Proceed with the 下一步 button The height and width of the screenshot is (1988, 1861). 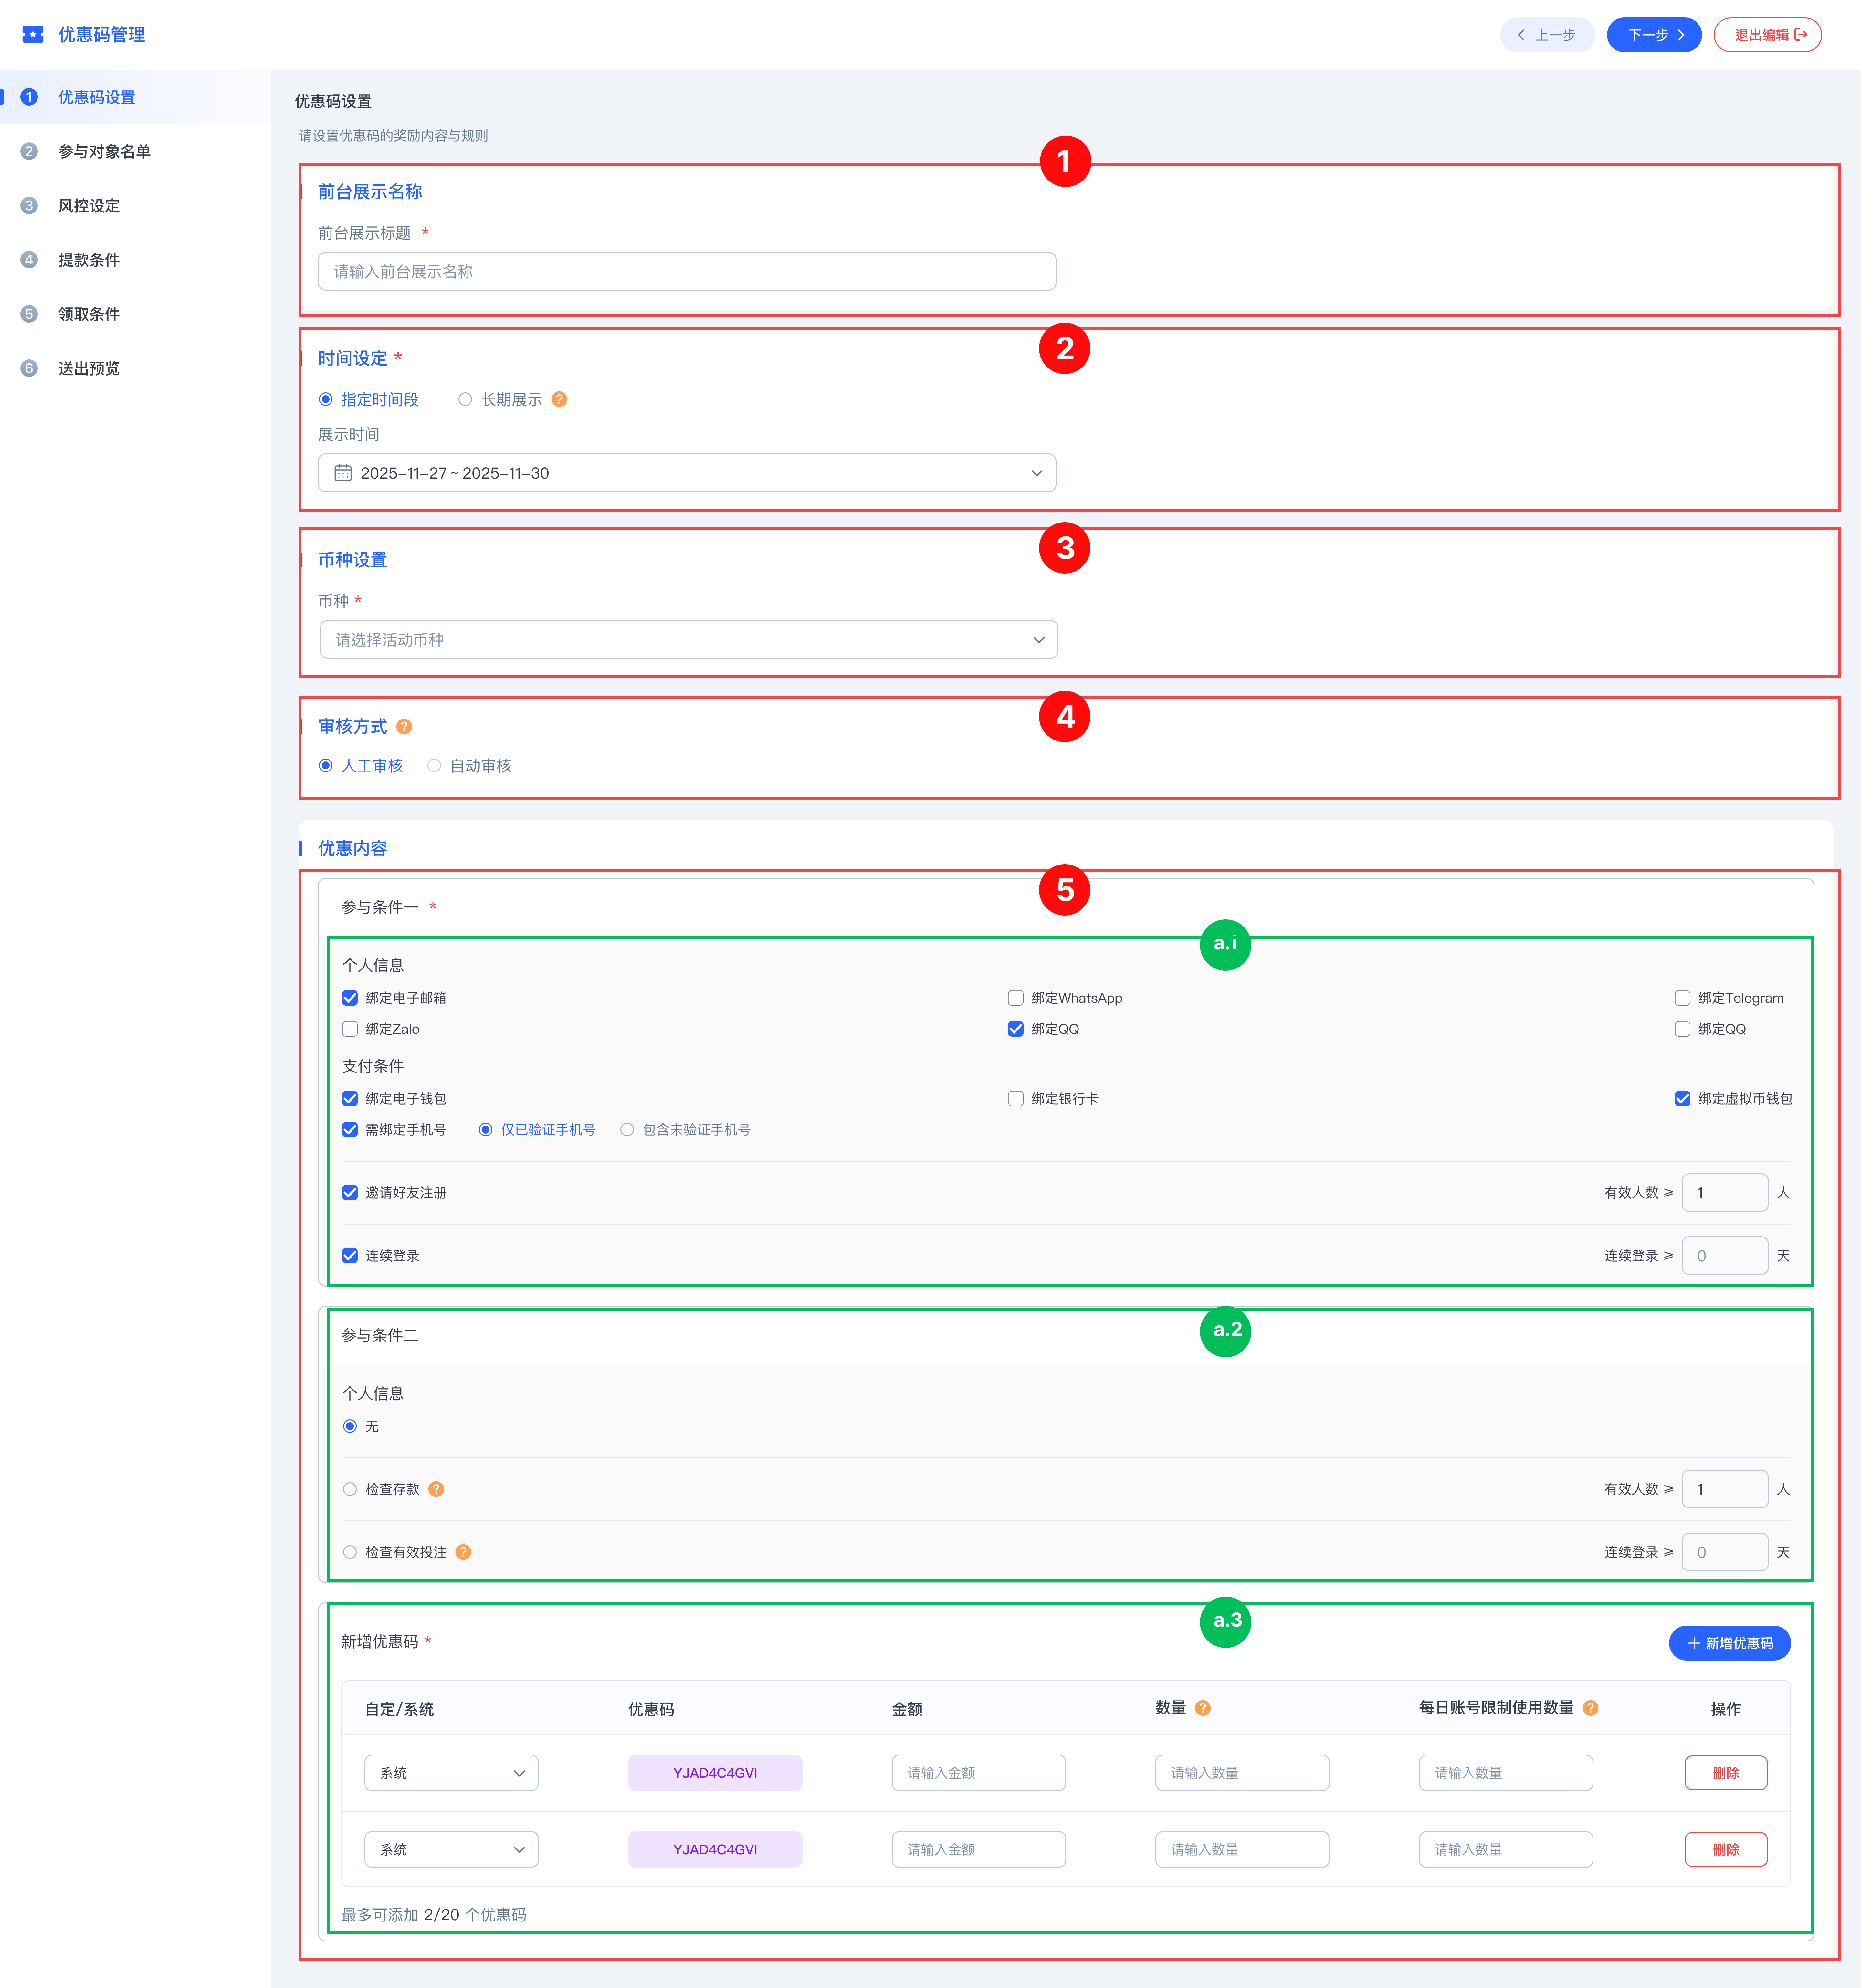pyautogui.click(x=1654, y=35)
